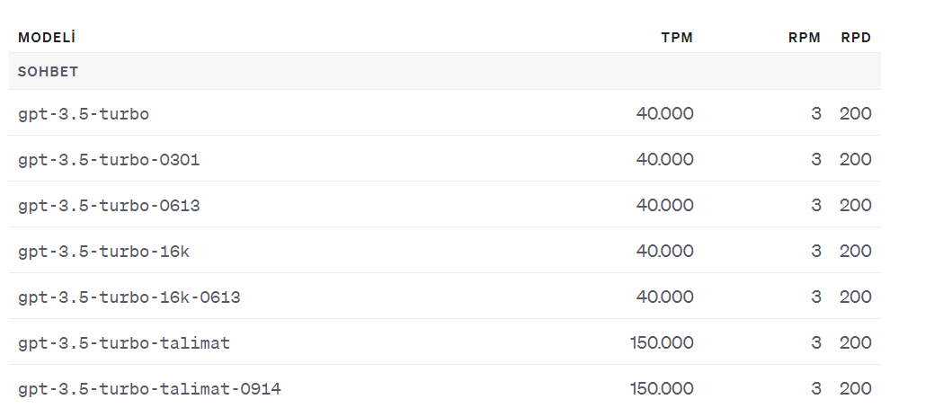Select the gpt-3.5-turbo-talimat-0914 model name

click(x=149, y=388)
